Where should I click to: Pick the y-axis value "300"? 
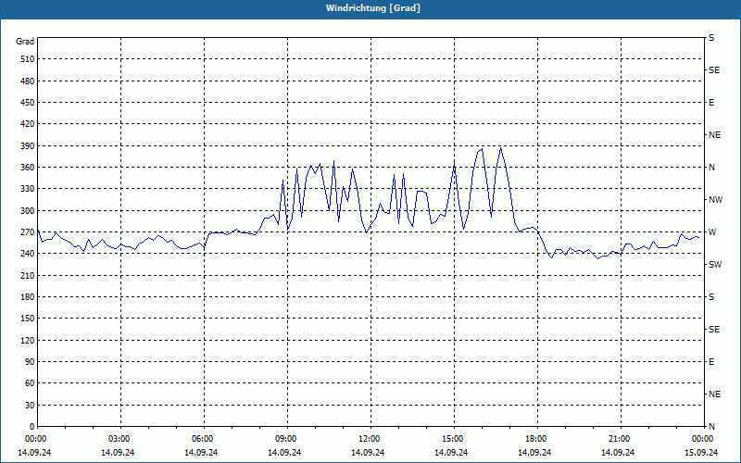coord(28,211)
